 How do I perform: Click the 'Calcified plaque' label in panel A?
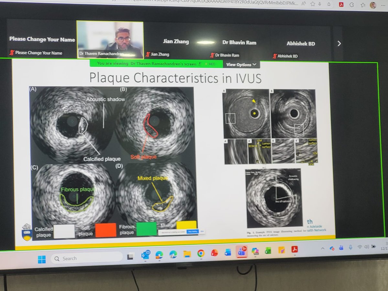point(102,159)
